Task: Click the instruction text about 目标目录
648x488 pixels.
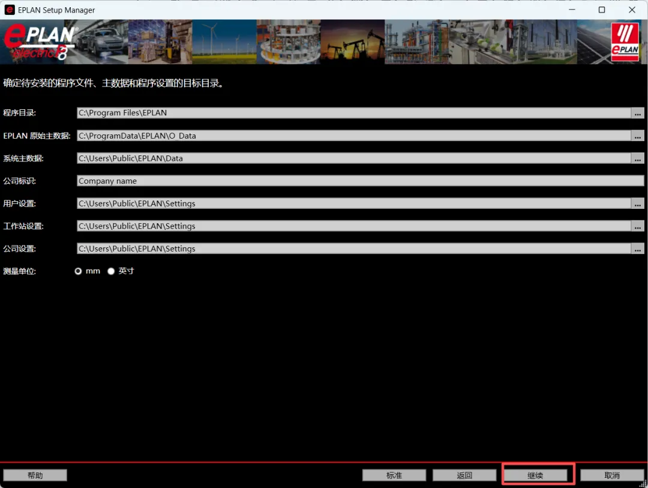Action: click(x=113, y=83)
